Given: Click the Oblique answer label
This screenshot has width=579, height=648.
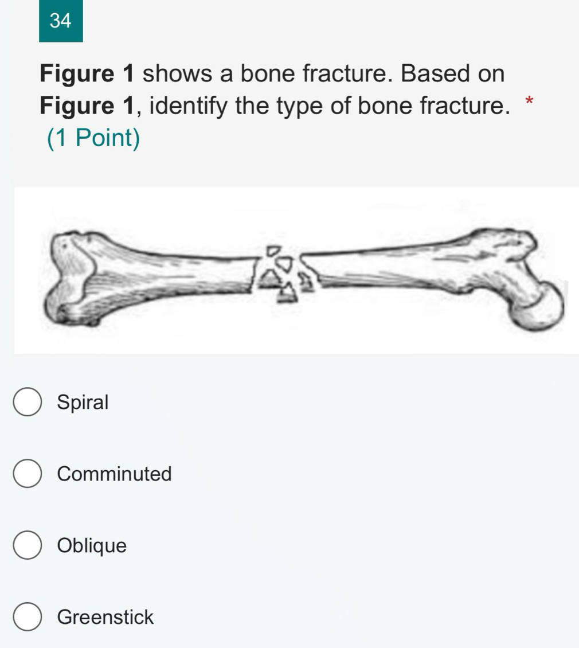Looking at the screenshot, I should pos(92,546).
